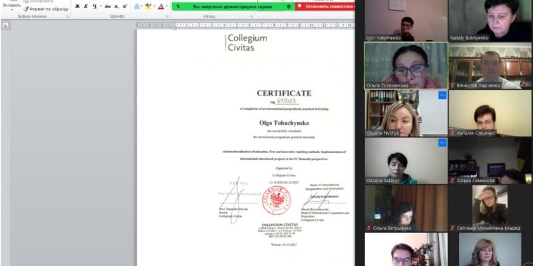
Task: Toggle underline Ч formatting
Action: (x=95, y=6)
